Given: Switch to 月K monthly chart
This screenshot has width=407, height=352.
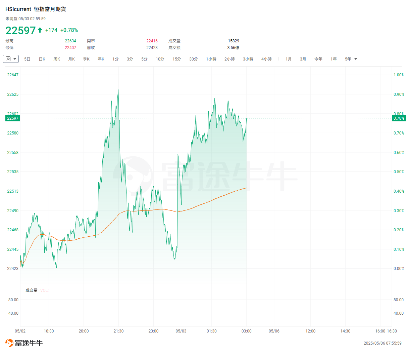Looking at the screenshot, I should 71,59.
